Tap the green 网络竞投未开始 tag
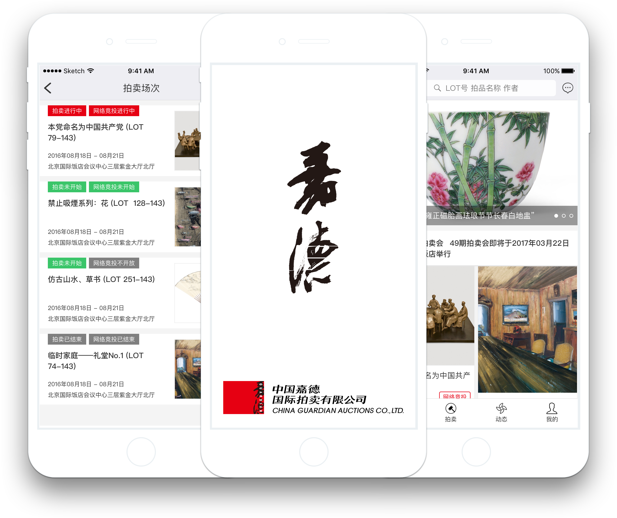This screenshot has height=518, width=617. coord(114,187)
